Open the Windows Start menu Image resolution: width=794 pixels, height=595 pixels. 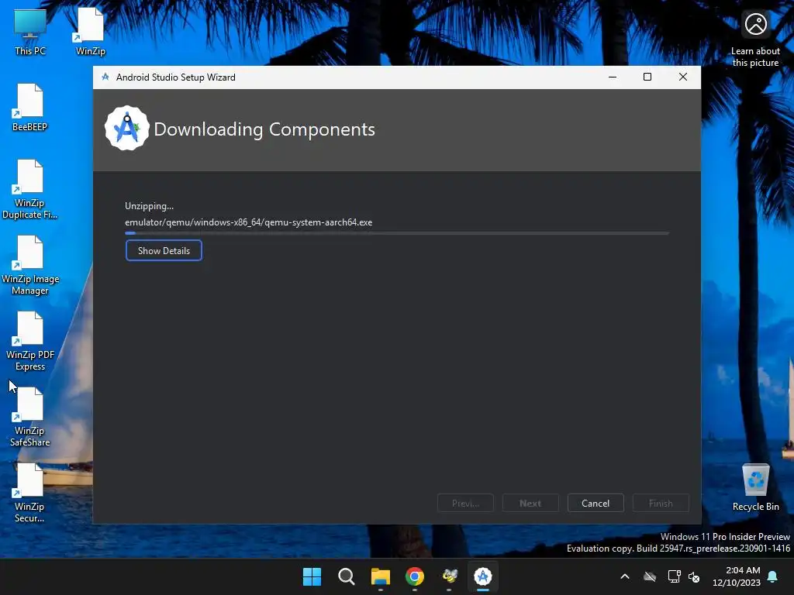click(x=312, y=576)
